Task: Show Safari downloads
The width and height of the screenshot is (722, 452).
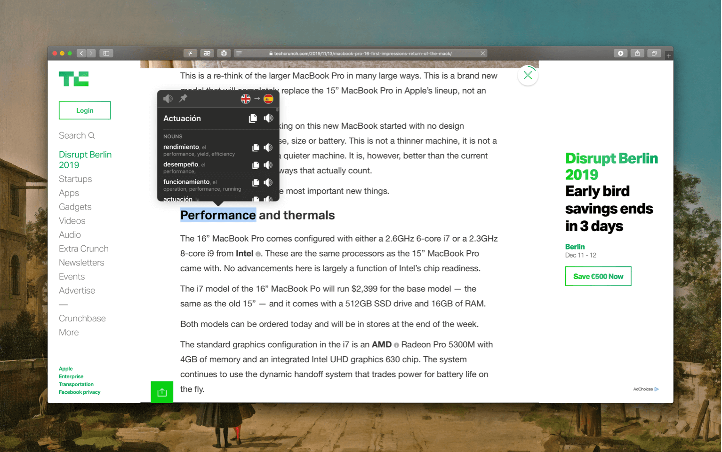Action: click(x=620, y=53)
